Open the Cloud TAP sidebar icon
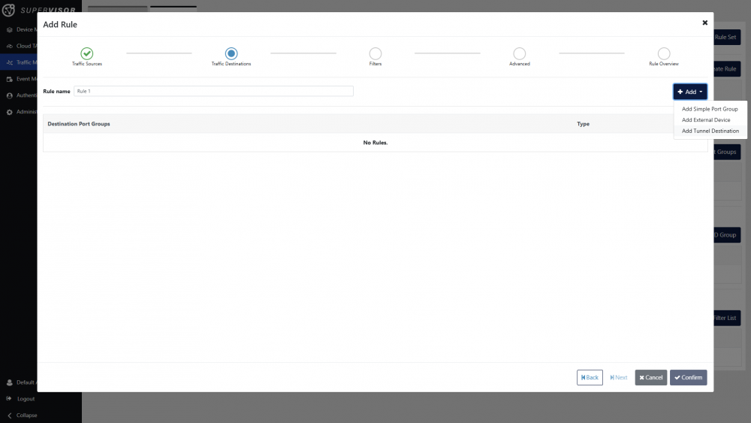 point(9,46)
